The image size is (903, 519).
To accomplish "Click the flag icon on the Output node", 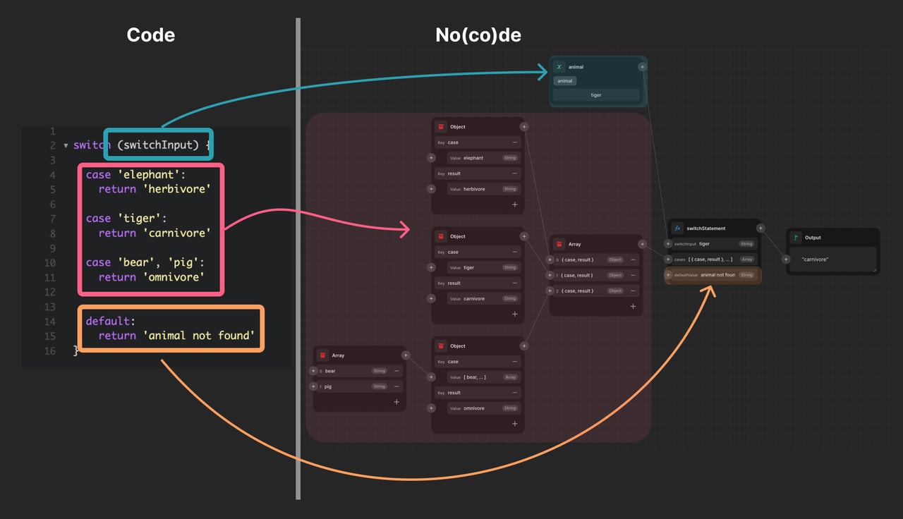I will pos(796,238).
